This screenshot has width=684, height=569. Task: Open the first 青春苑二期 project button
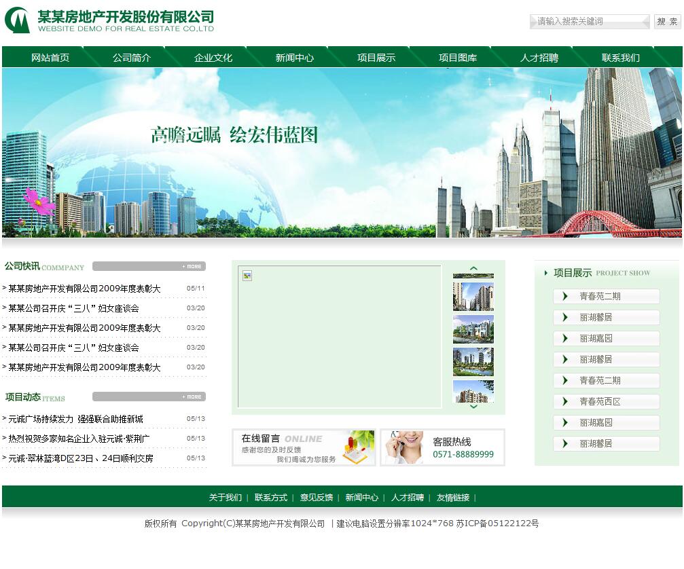(x=607, y=297)
